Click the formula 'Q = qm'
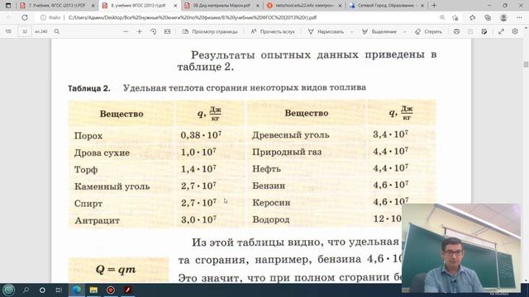This screenshot has width=529, height=297. pos(116,270)
